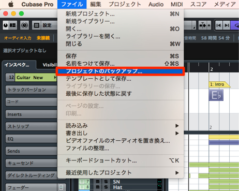This screenshot has width=239, height=191.
Task: Expand the 書き出し export submenu
Action: click(x=121, y=133)
